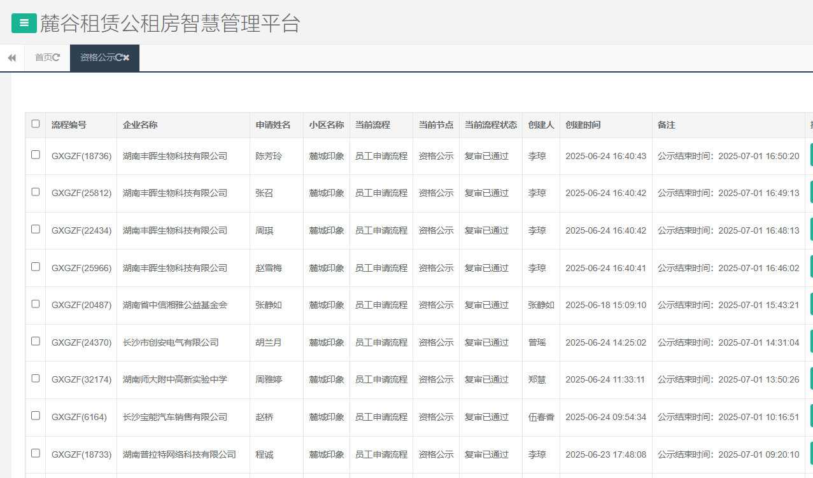Collapse tab bar with the double-left-arrow icon
Screen dimensions: 813x478
coord(11,57)
